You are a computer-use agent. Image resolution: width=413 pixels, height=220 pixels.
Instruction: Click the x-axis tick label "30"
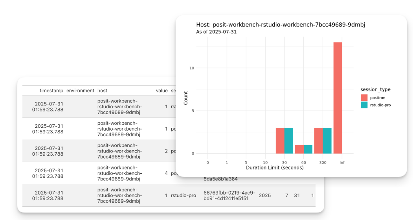tap(284, 162)
